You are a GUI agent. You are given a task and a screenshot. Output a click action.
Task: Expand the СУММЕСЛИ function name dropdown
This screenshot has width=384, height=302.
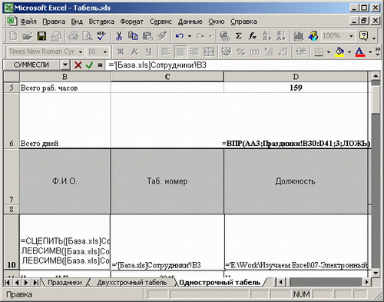pos(65,65)
